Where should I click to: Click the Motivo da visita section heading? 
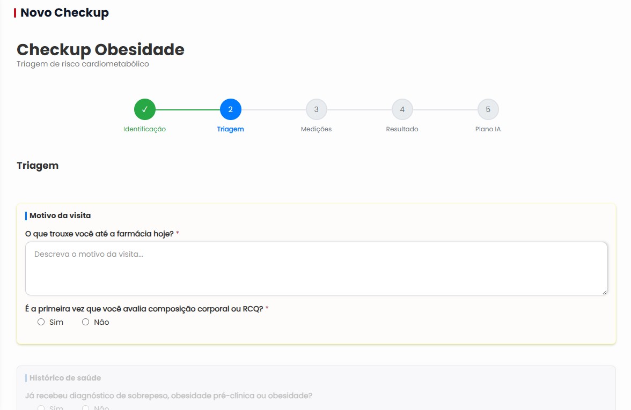pyautogui.click(x=60, y=215)
